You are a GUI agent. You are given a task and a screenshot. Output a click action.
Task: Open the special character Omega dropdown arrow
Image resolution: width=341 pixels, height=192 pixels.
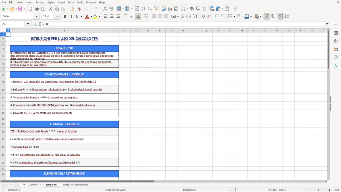click(x=188, y=9)
